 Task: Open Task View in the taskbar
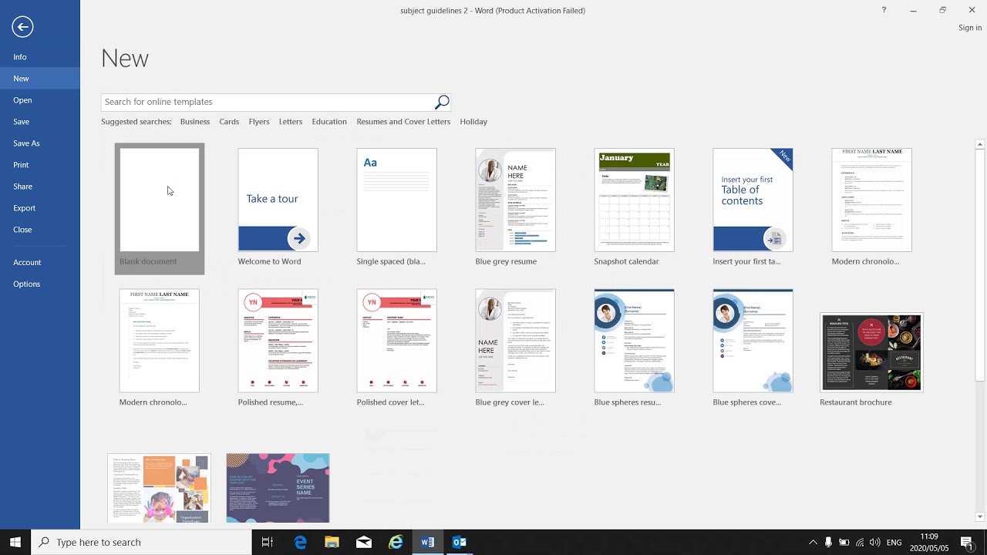pyautogui.click(x=267, y=542)
